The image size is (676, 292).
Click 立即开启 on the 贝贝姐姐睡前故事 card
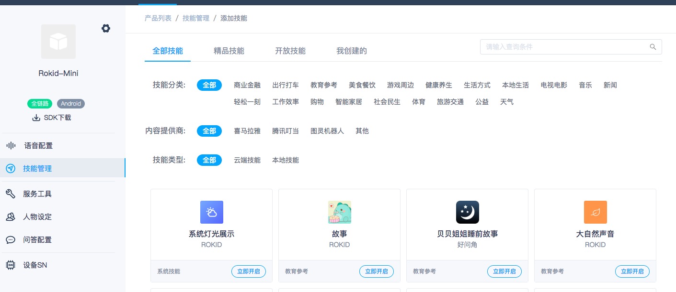click(x=504, y=271)
